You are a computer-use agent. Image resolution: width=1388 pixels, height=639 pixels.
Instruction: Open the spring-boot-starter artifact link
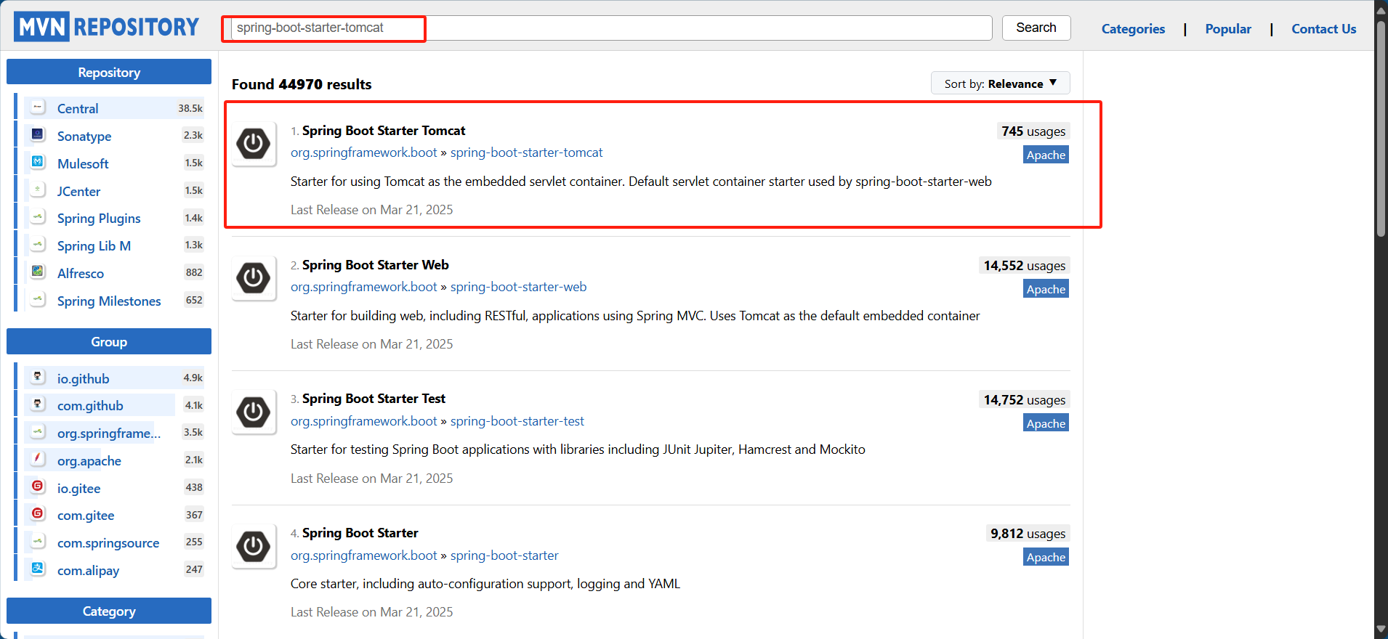[x=504, y=555]
